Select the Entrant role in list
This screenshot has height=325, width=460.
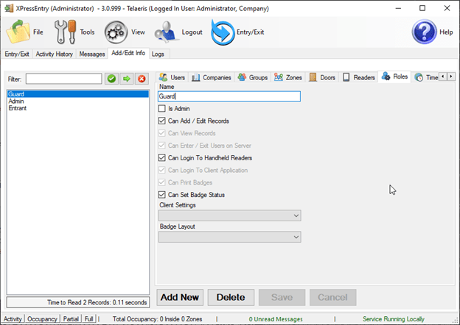coord(18,108)
